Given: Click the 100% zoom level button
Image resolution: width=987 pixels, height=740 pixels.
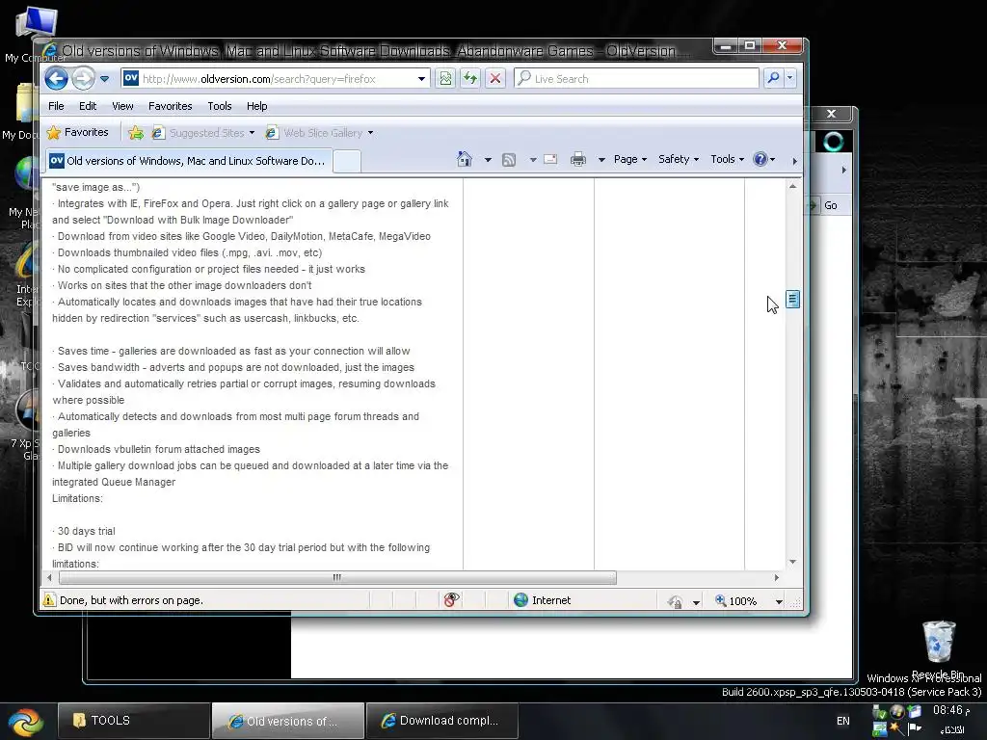Looking at the screenshot, I should tap(735, 601).
